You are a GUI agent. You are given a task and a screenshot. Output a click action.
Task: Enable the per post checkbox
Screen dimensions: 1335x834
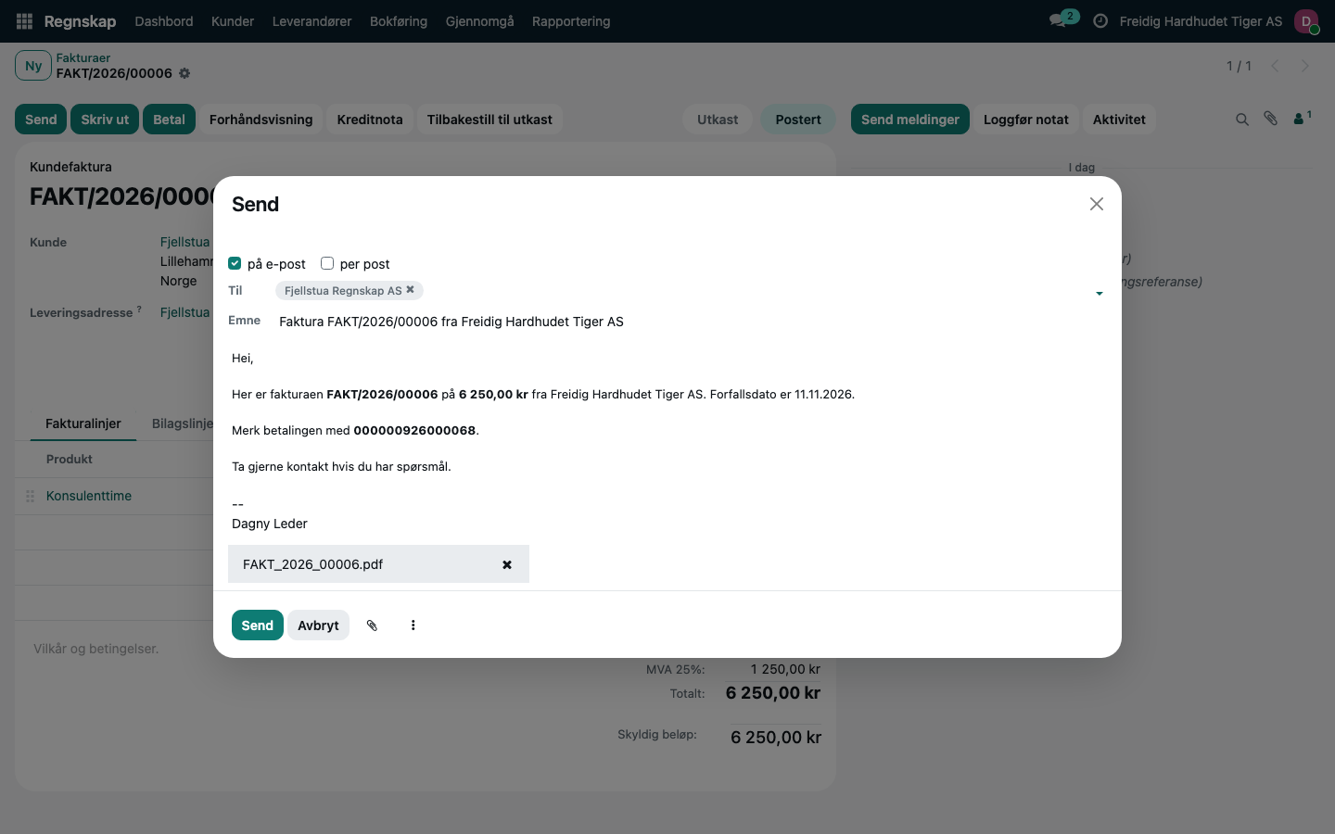[x=327, y=263]
